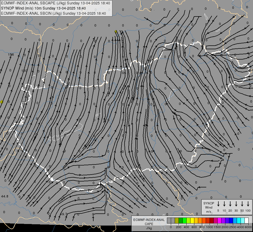Pick the cyan swatch left of 4000 tick
Screen dimensions: 253x232
pos(239,220)
